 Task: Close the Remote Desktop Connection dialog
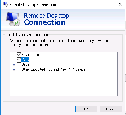pyautogui.click(x=120, y=4)
